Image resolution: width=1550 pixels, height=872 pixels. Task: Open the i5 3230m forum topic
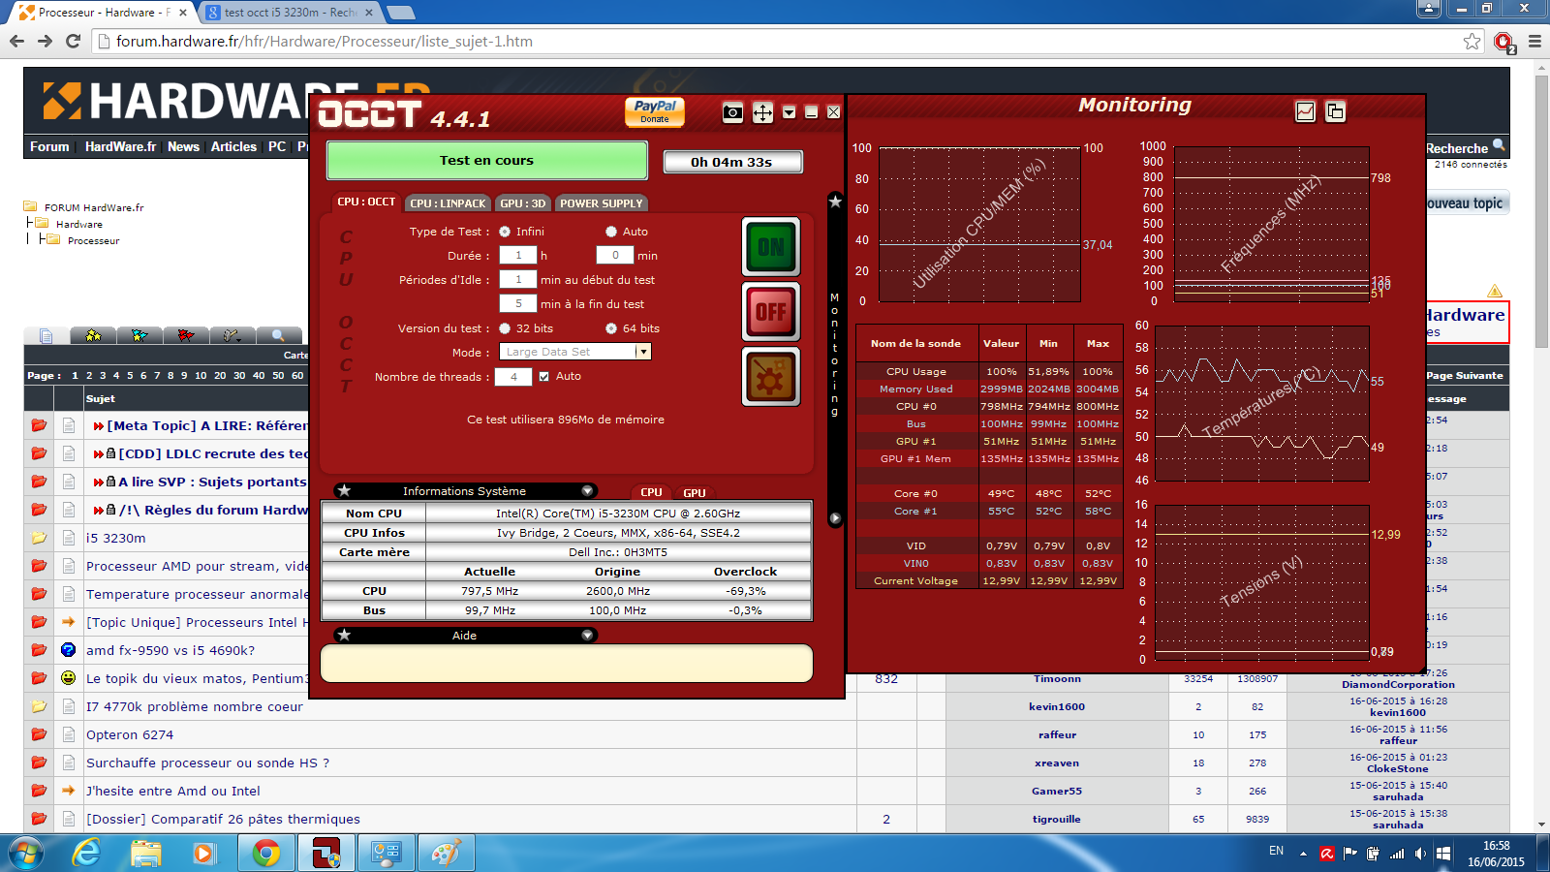(115, 538)
